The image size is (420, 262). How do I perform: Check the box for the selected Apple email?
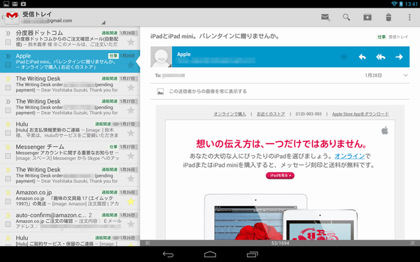click(x=8, y=65)
